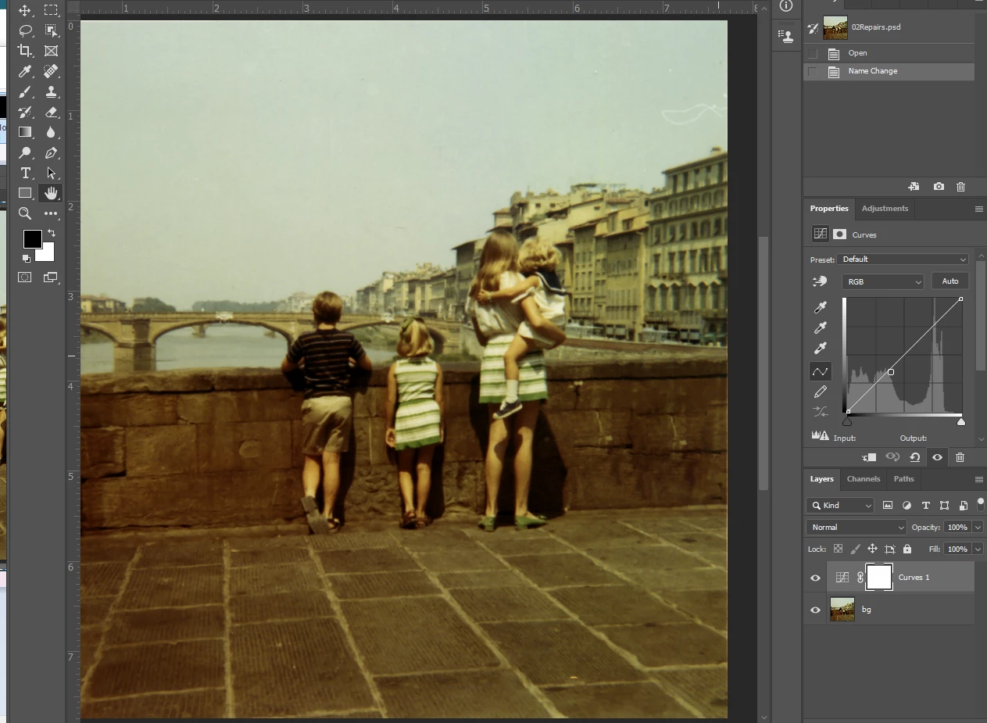Screen dimensions: 987x723
Task: Pick the Spot Healing Brush tool
Action: point(51,71)
